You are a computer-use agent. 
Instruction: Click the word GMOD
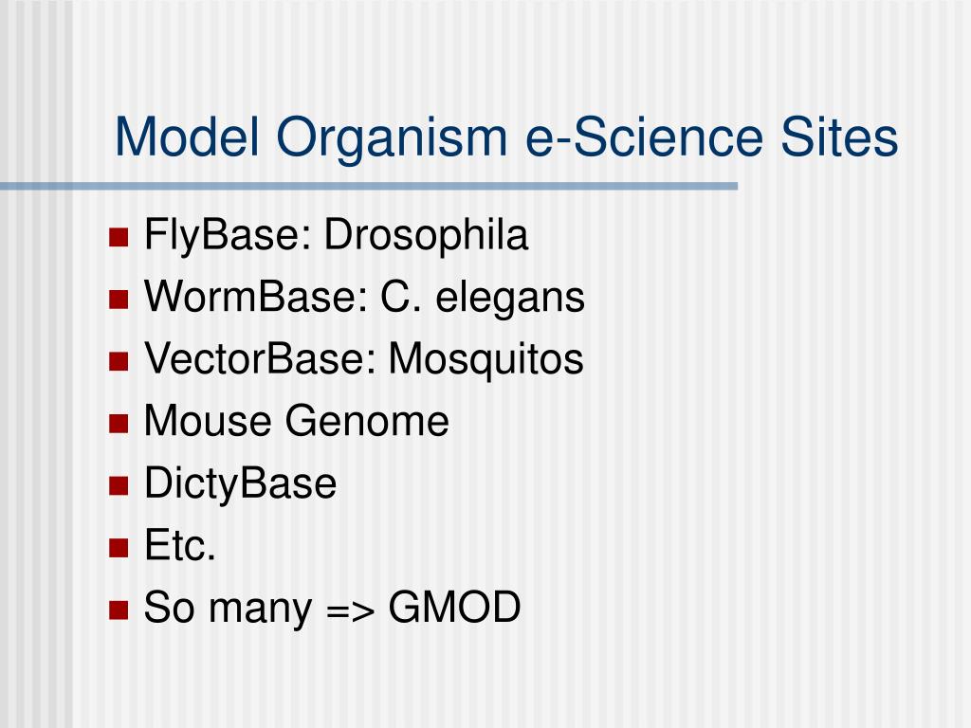click(454, 608)
